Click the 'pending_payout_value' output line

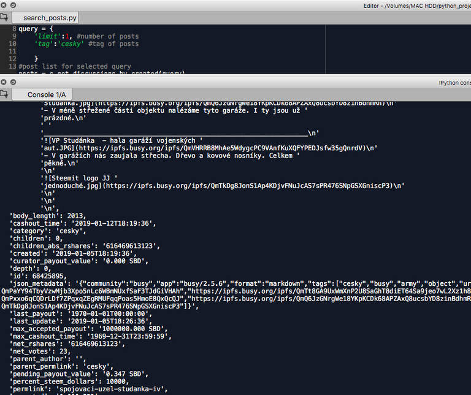(79, 374)
